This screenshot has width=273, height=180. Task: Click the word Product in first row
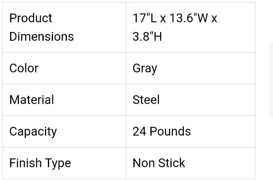31,18
